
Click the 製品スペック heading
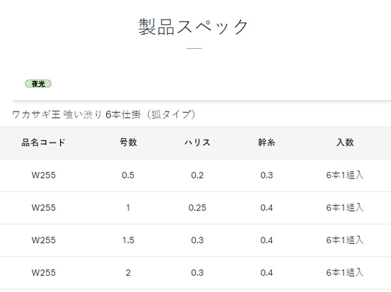coord(194,27)
